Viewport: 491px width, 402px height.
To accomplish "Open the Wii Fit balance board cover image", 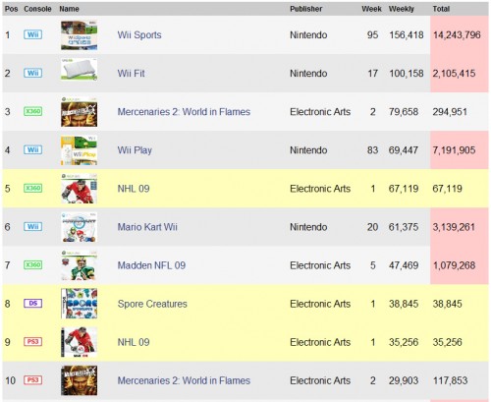I will pyautogui.click(x=80, y=70).
